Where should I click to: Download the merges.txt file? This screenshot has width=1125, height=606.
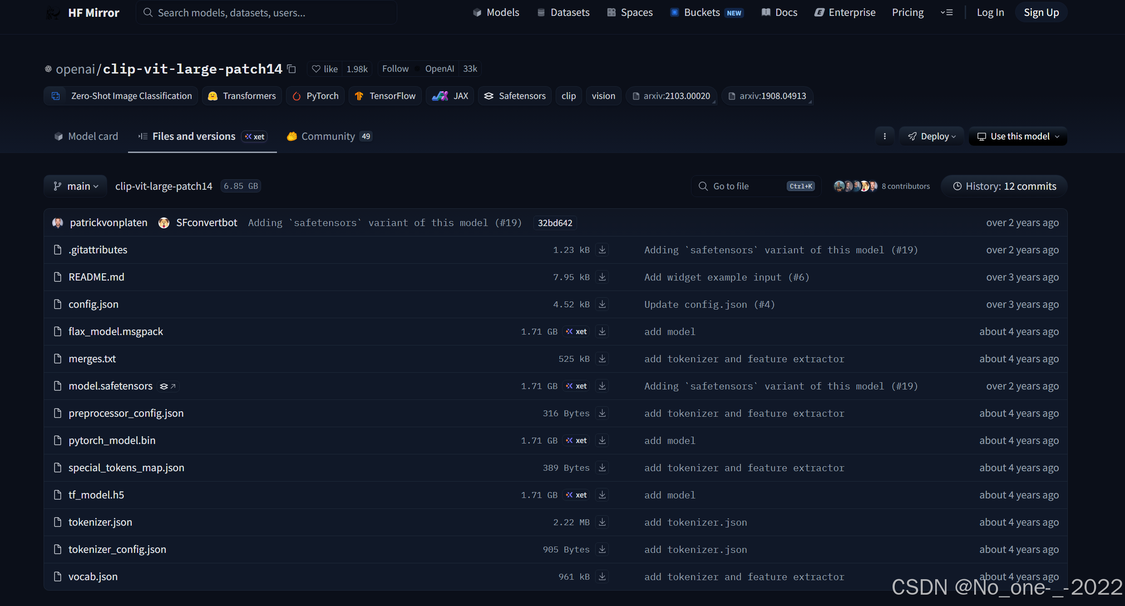tap(602, 359)
